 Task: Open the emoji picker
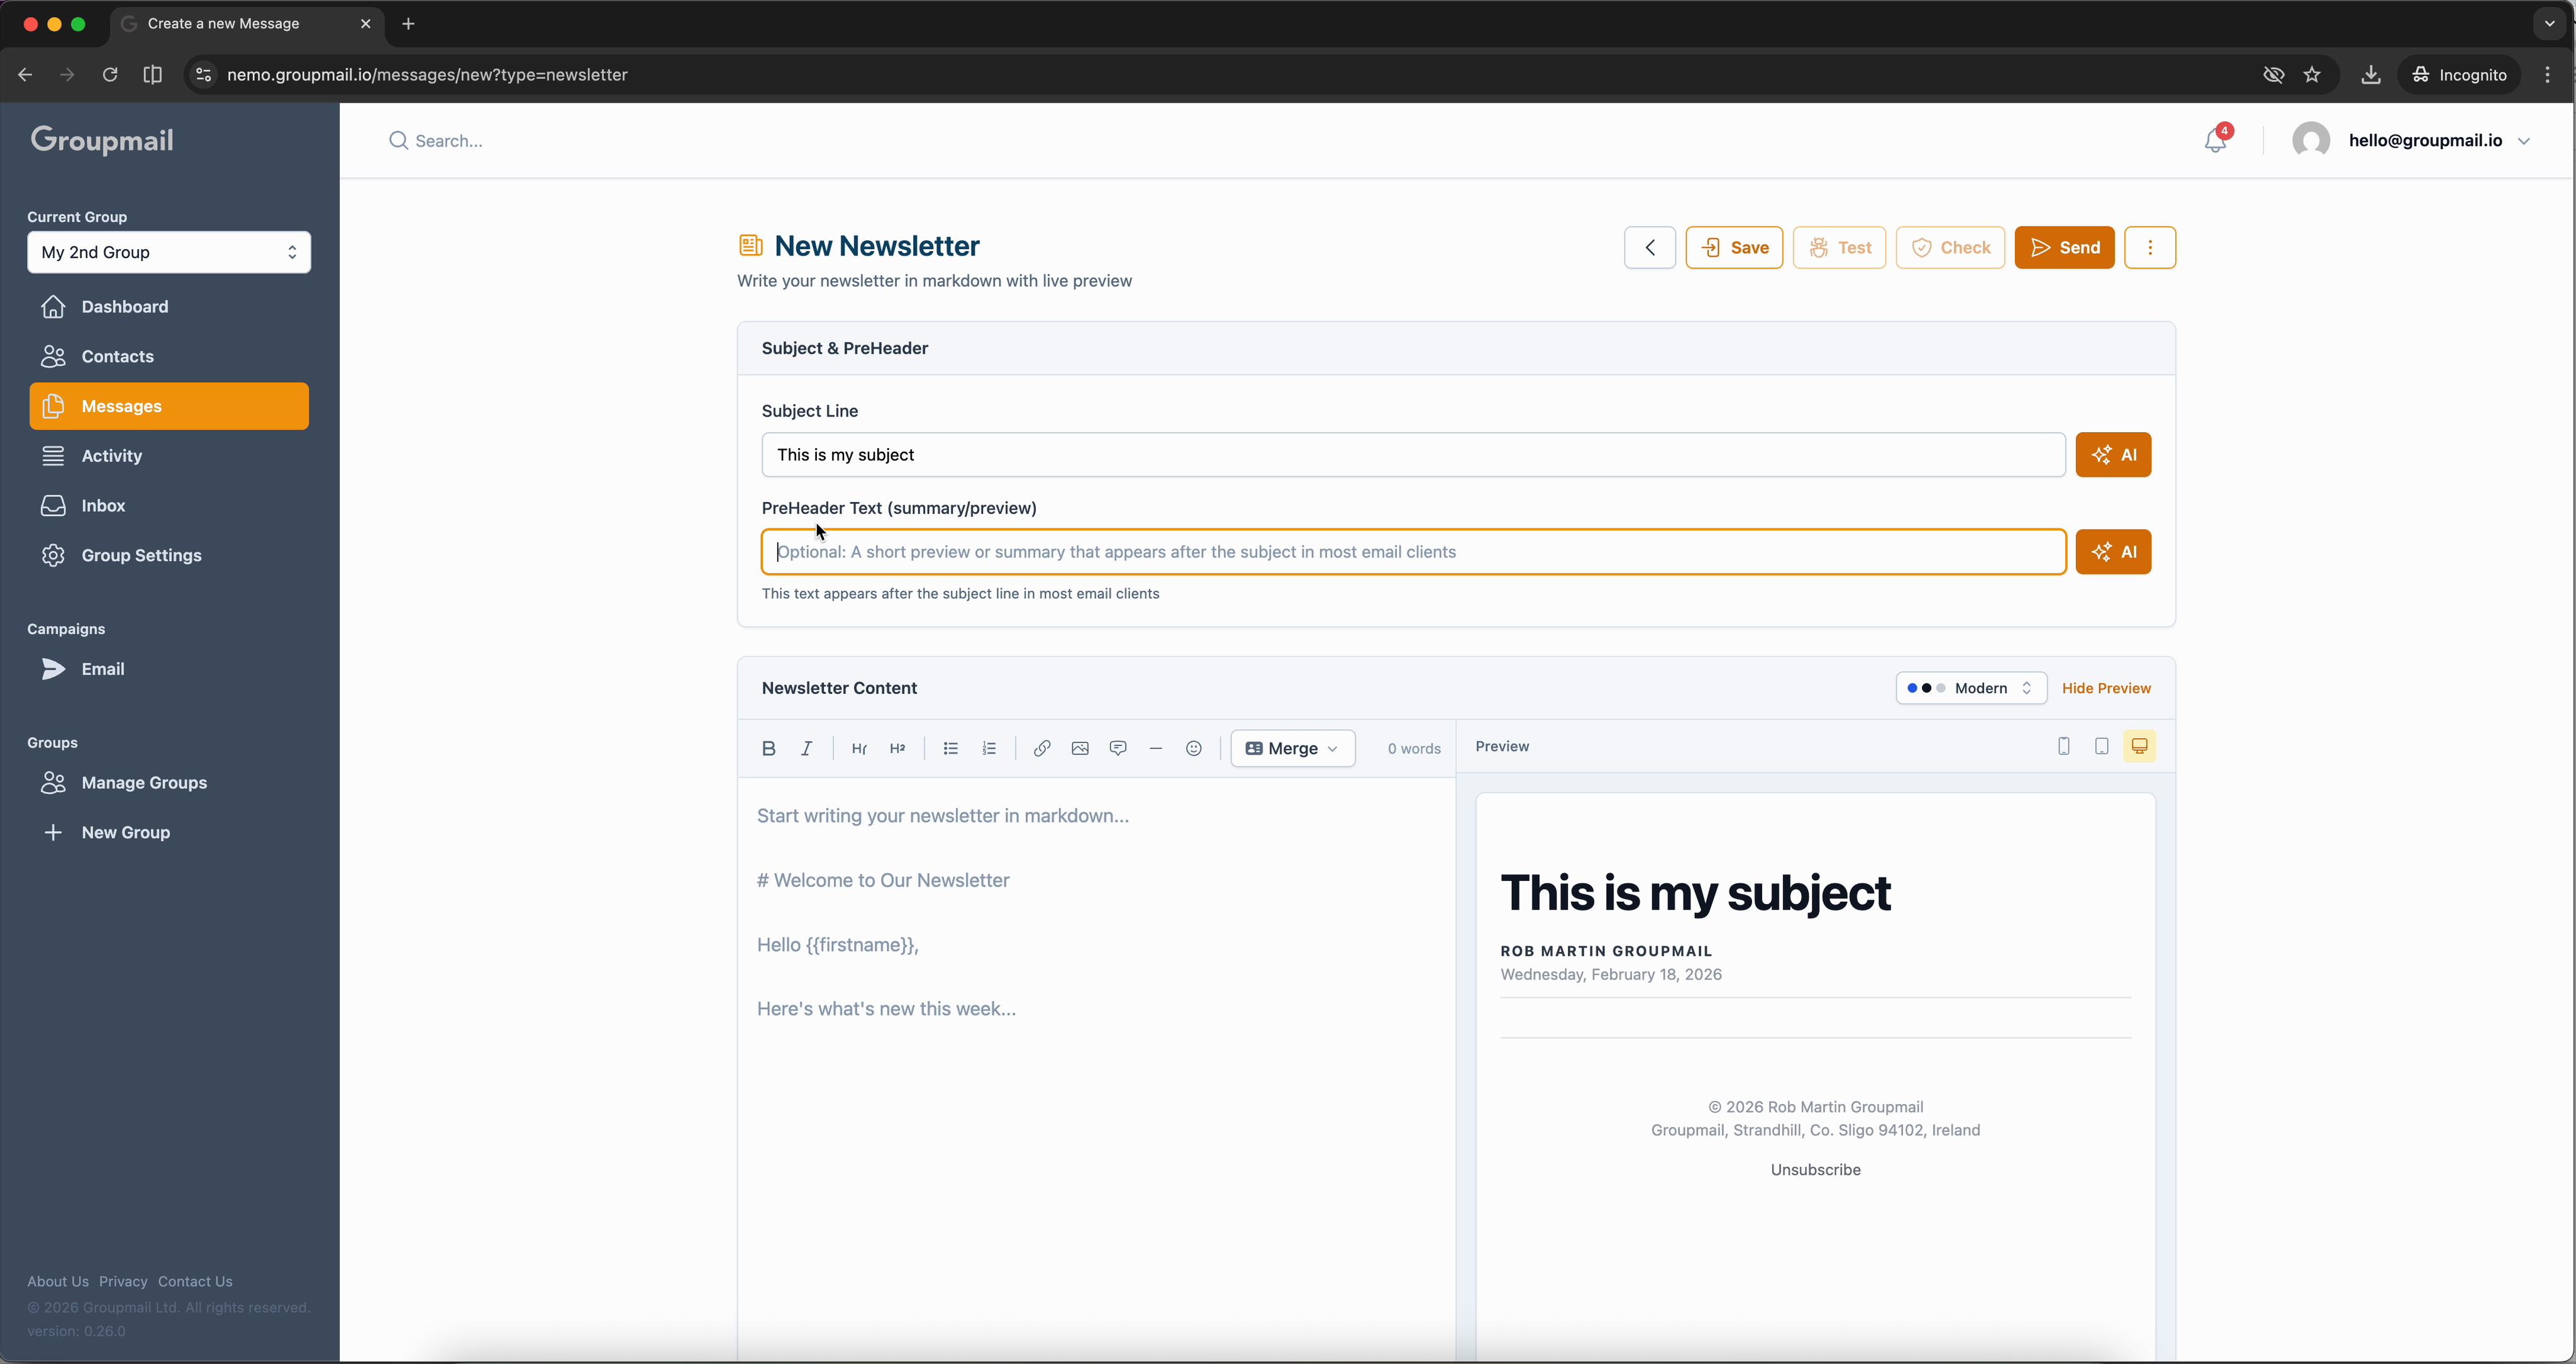[x=1193, y=747]
